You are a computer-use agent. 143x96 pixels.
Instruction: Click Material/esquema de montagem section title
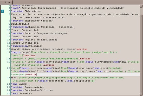pyautogui.click(x=45, y=33)
